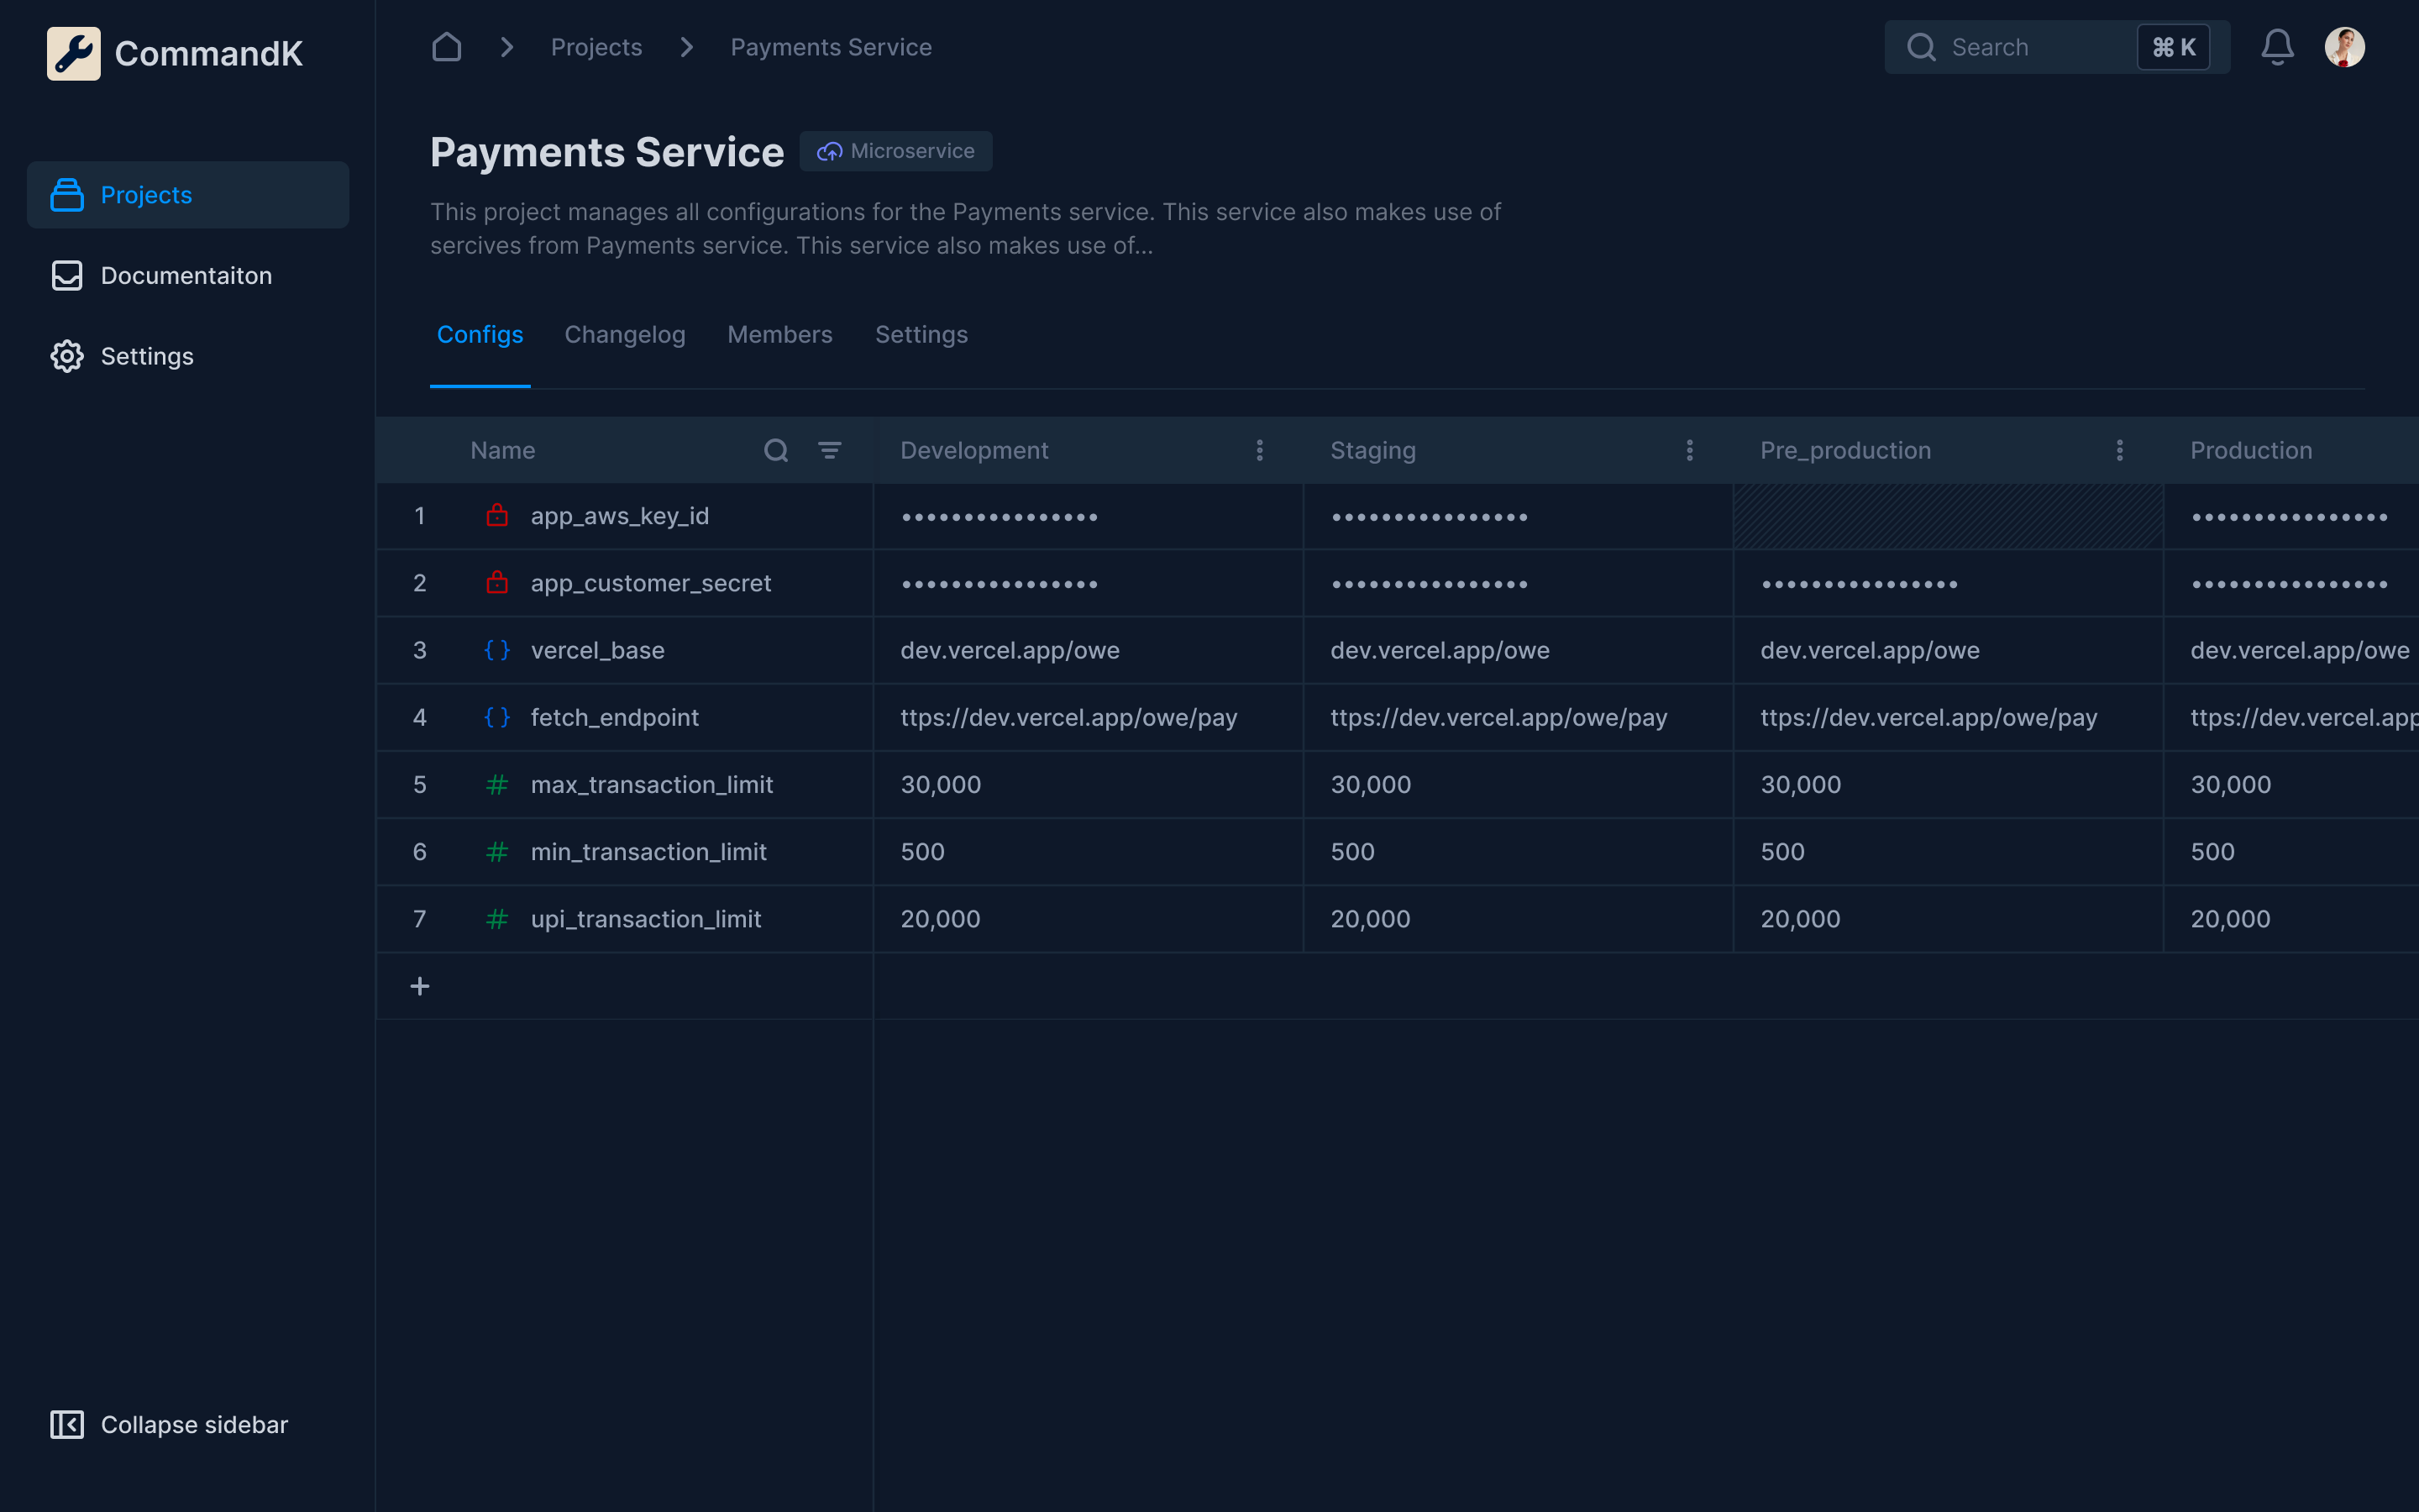Open Development column options menu

pyautogui.click(x=1260, y=450)
